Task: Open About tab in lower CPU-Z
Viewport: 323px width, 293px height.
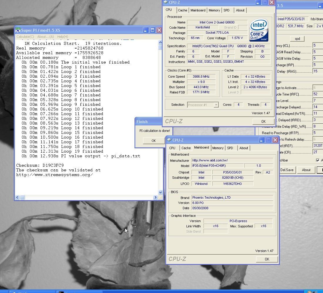Action: point(244,148)
